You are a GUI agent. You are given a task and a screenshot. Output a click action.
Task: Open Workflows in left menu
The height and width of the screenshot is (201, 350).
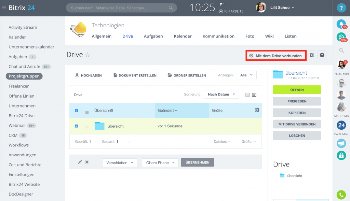pos(18,145)
